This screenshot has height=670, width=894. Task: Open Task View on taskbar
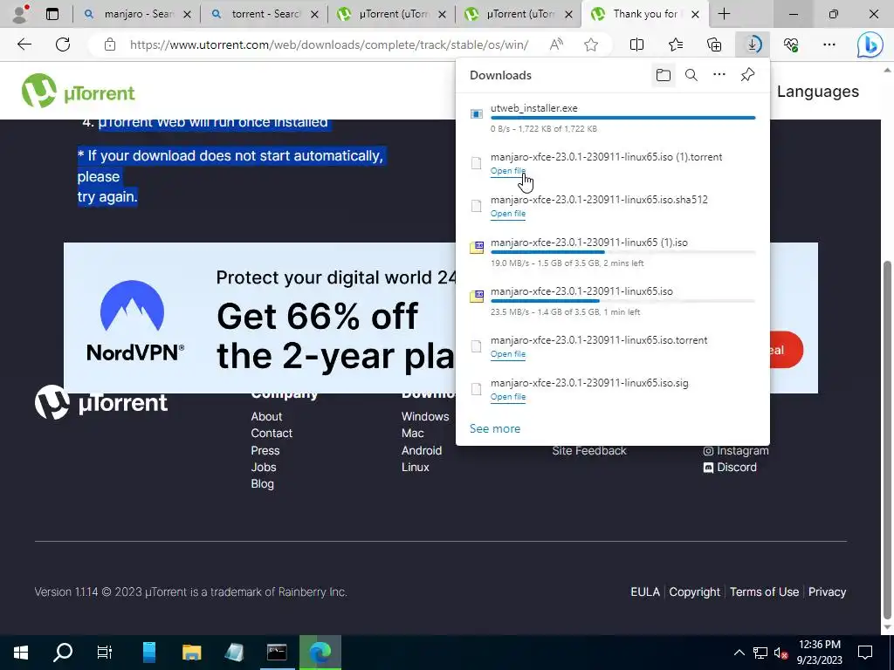[x=105, y=653]
